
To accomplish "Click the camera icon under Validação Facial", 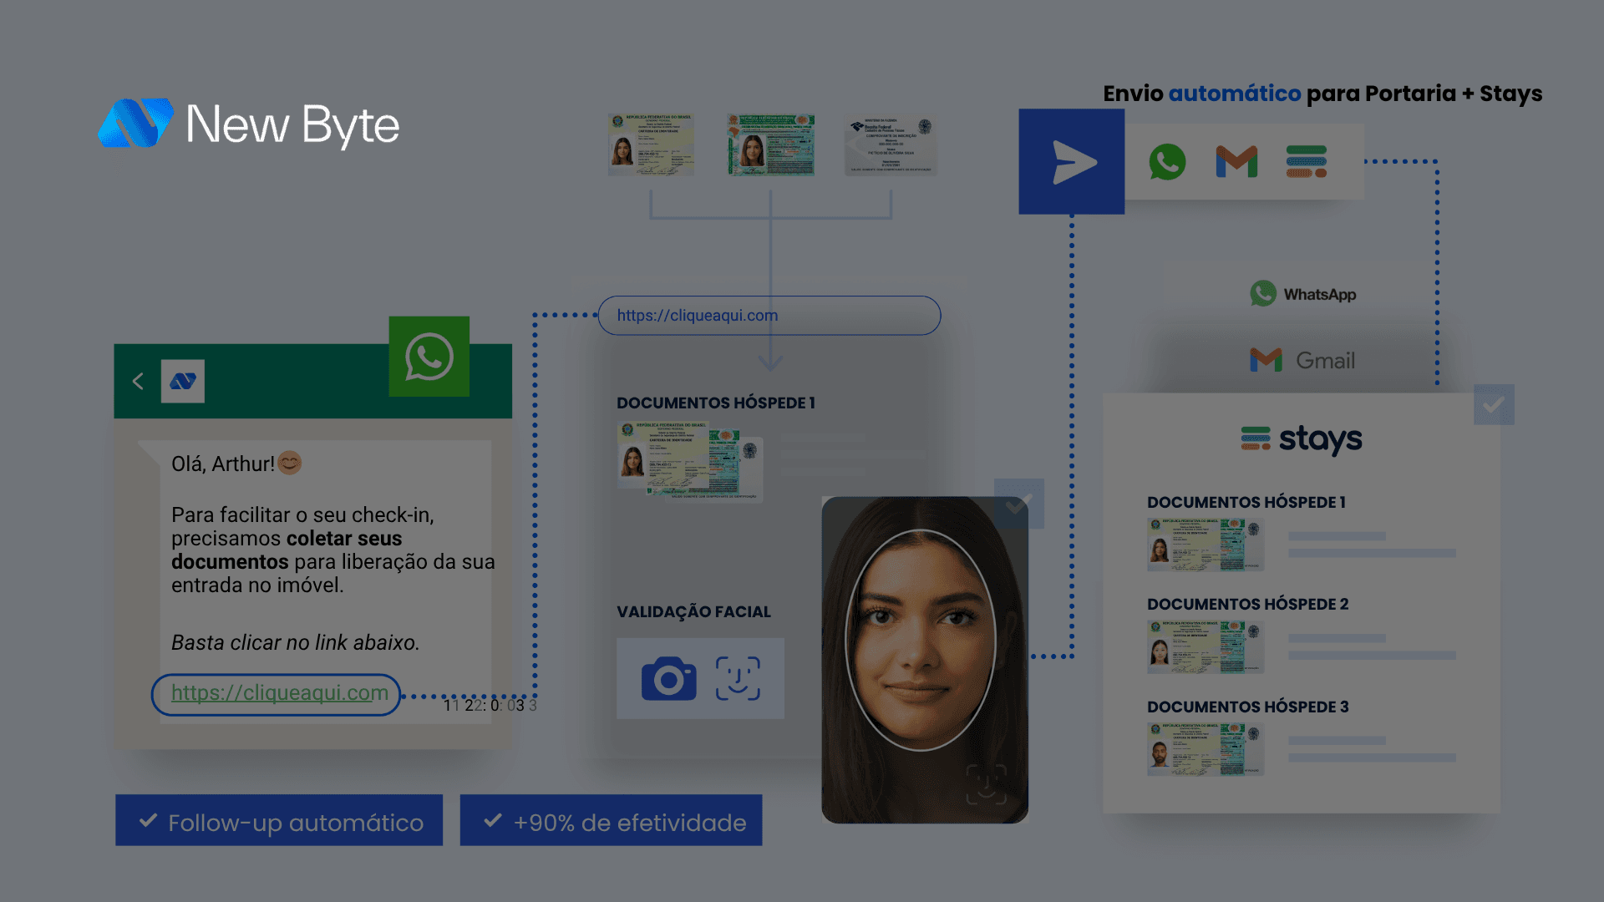I will [668, 678].
